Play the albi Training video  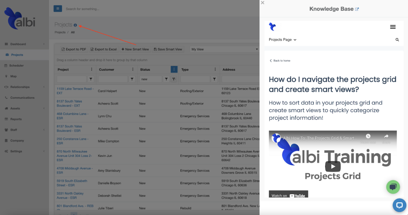coord(333,166)
